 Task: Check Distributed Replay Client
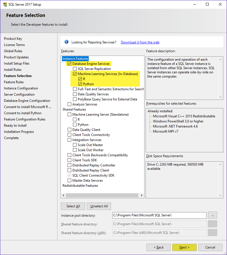[x=69, y=170]
